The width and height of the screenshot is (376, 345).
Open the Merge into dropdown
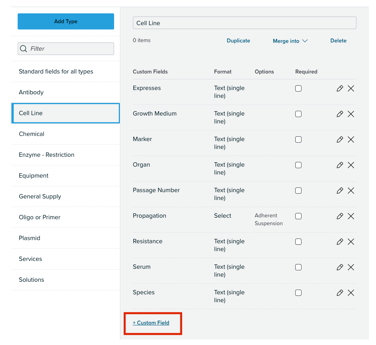tap(290, 41)
